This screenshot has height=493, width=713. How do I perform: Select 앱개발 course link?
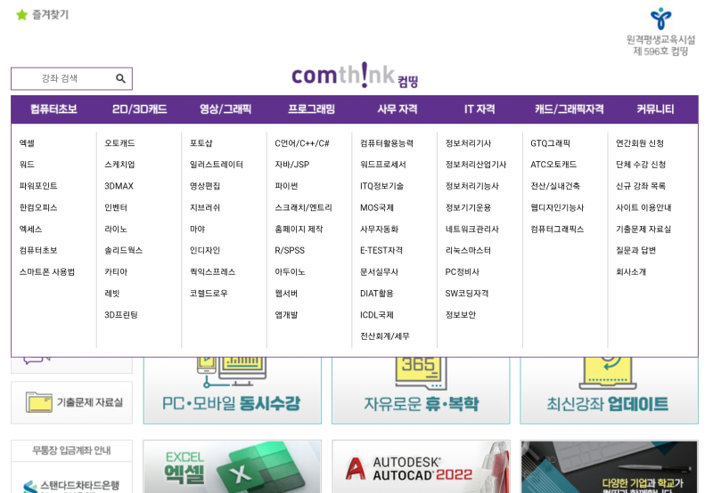coord(286,315)
